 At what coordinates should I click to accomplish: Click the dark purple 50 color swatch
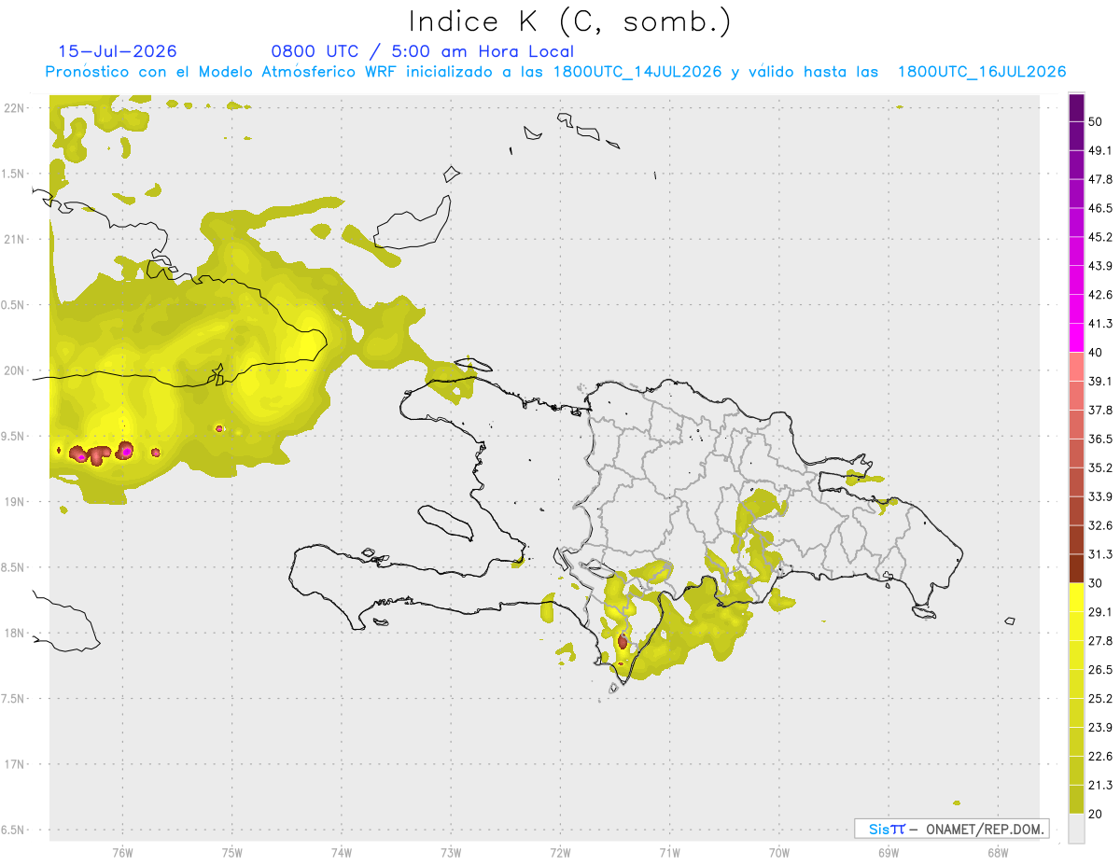pos(1076,108)
